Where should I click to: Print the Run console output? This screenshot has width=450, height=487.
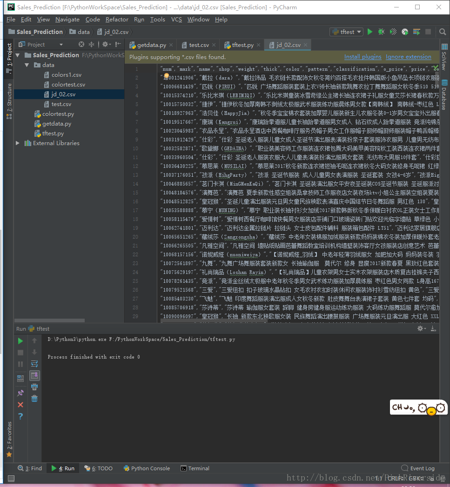point(34,387)
